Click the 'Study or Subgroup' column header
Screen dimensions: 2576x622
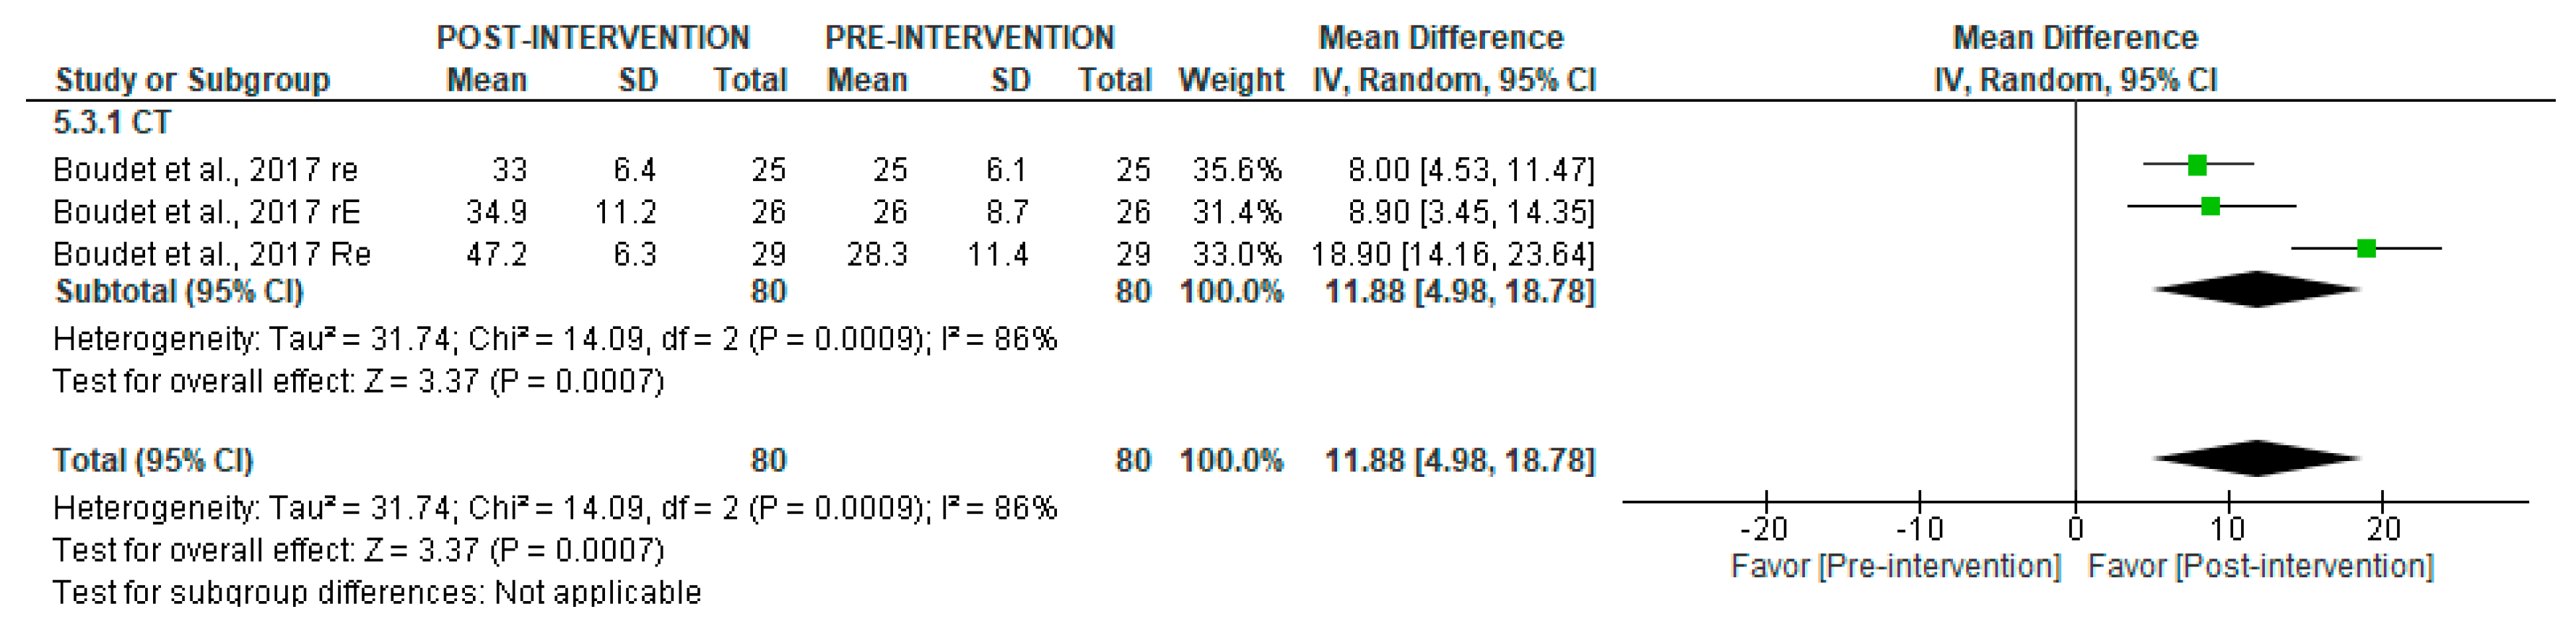coord(192,80)
